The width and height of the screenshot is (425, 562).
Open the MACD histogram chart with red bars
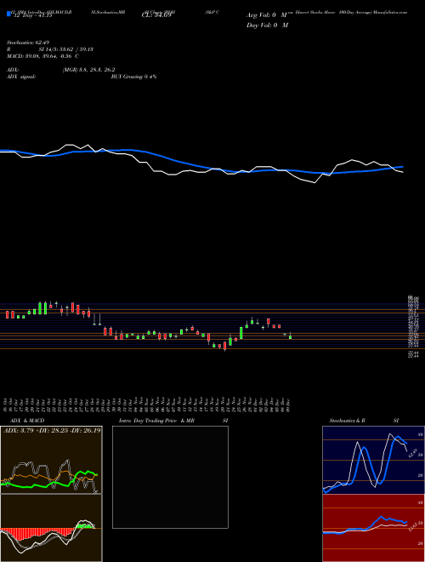tap(51, 528)
